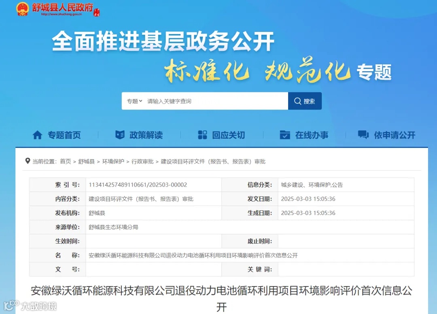The image size is (437, 314).
Task: Click the magnifier icon in search button
Action: coord(298,101)
